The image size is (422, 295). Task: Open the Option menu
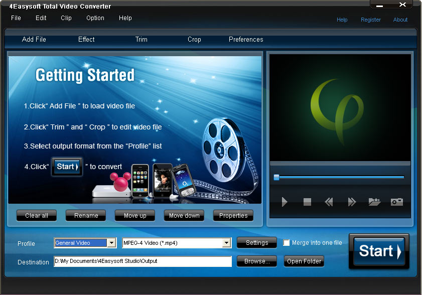tap(95, 18)
